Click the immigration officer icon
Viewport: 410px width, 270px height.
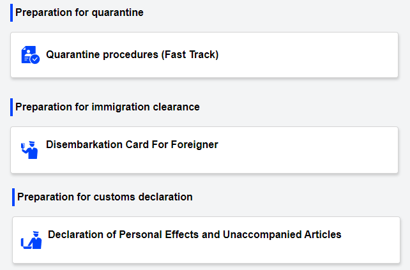[29, 150]
